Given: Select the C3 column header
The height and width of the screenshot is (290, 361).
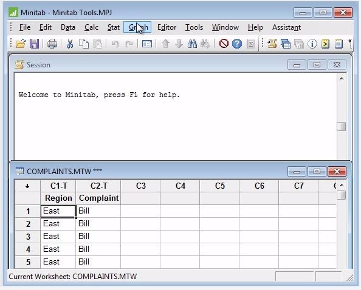Looking at the screenshot, I should 140,186.
